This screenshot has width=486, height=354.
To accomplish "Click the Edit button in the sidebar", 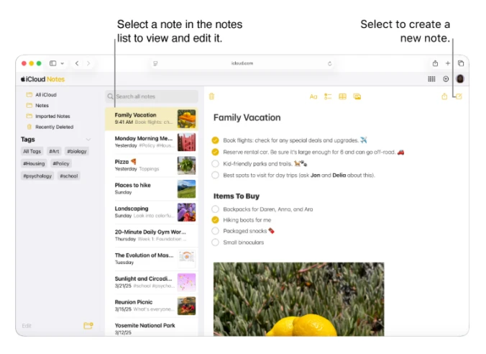I will [27, 326].
